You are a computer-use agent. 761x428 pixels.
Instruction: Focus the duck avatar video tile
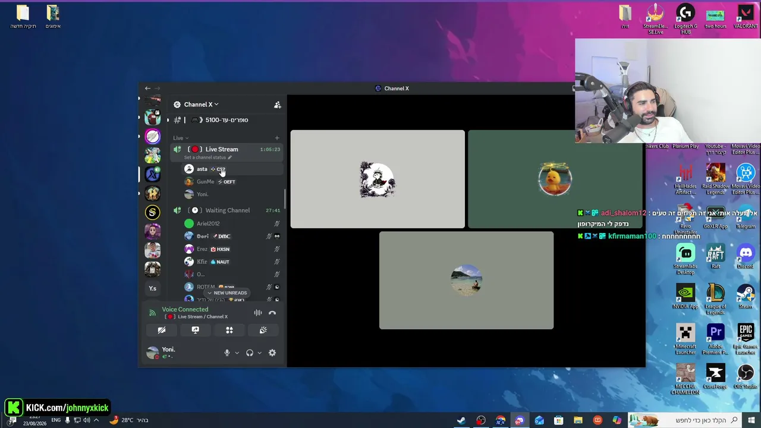pyautogui.click(x=555, y=179)
